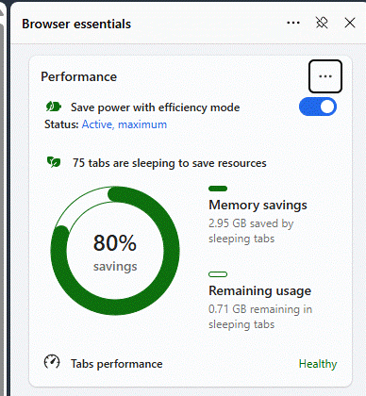Image resolution: width=366 pixels, height=396 pixels.
Task: Click the Performance card title
Action: (x=79, y=76)
